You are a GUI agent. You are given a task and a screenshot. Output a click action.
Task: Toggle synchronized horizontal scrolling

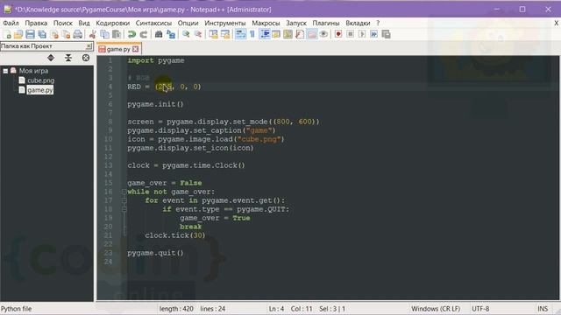tap(225, 34)
